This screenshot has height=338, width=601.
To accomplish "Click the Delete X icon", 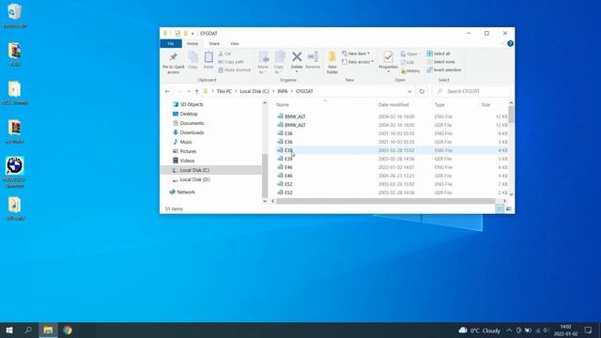I will coord(297,56).
